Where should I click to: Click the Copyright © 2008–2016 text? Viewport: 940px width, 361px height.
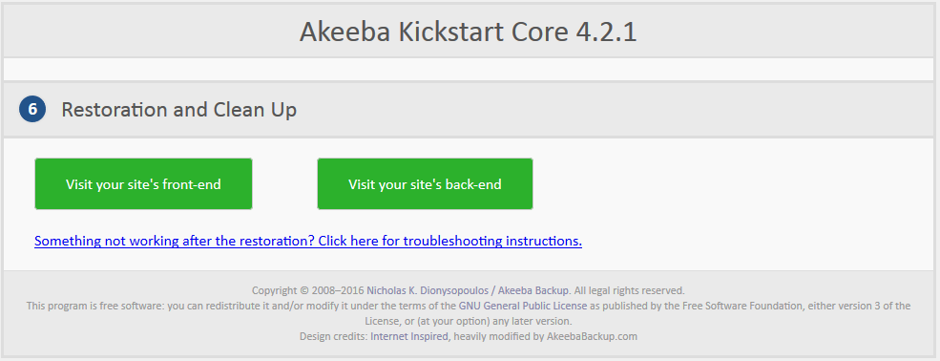tap(307, 291)
